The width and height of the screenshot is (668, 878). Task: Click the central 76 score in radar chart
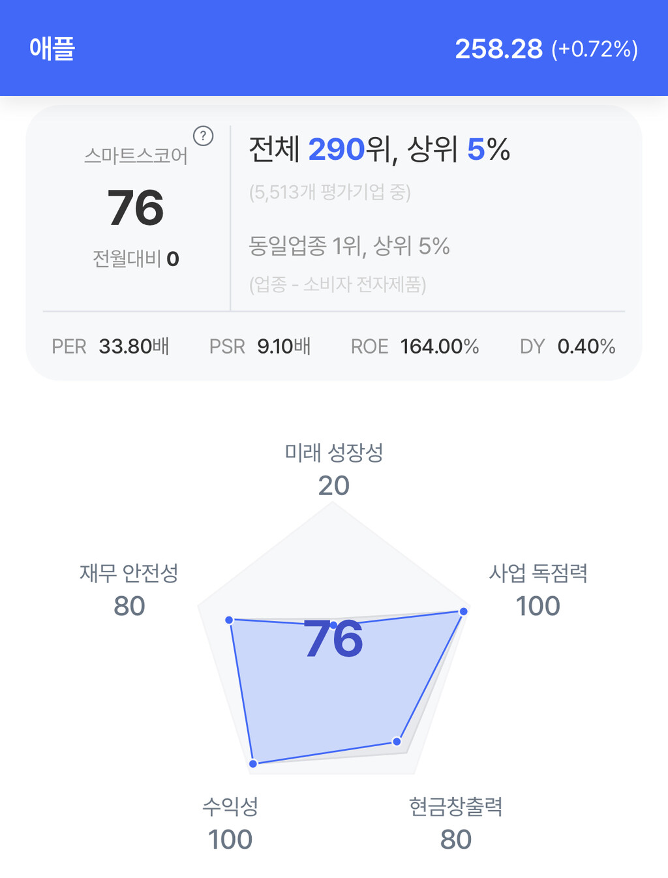(333, 639)
